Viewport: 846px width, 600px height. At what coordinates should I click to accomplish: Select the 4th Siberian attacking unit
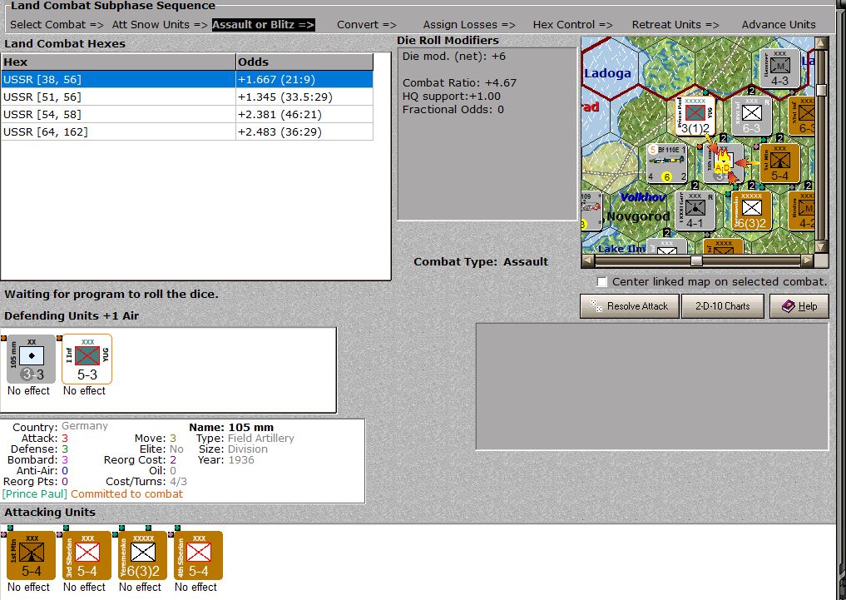click(x=198, y=555)
